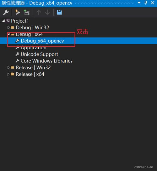Close the Property Manager panel
The image size is (157, 171).
(153, 3)
